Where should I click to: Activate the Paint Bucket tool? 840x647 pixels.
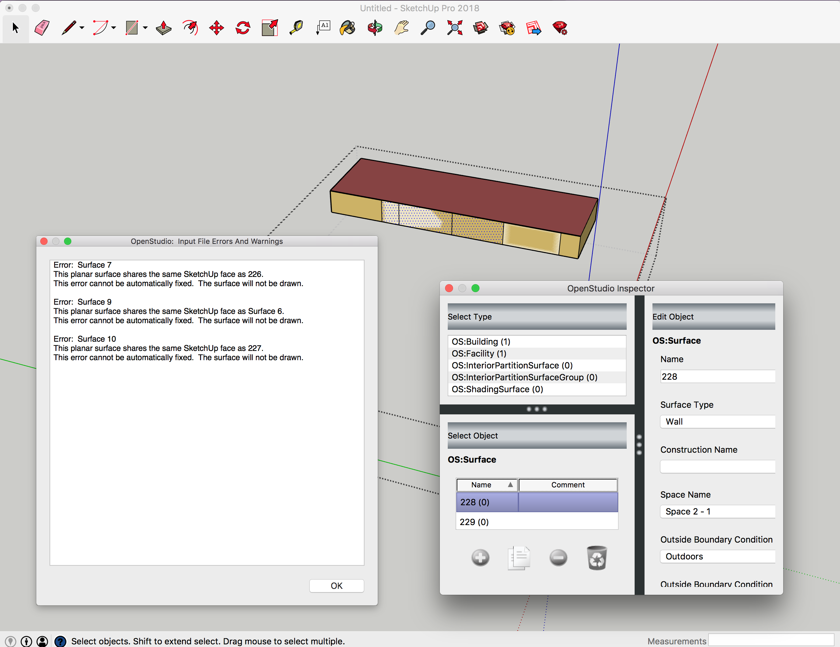coord(347,28)
